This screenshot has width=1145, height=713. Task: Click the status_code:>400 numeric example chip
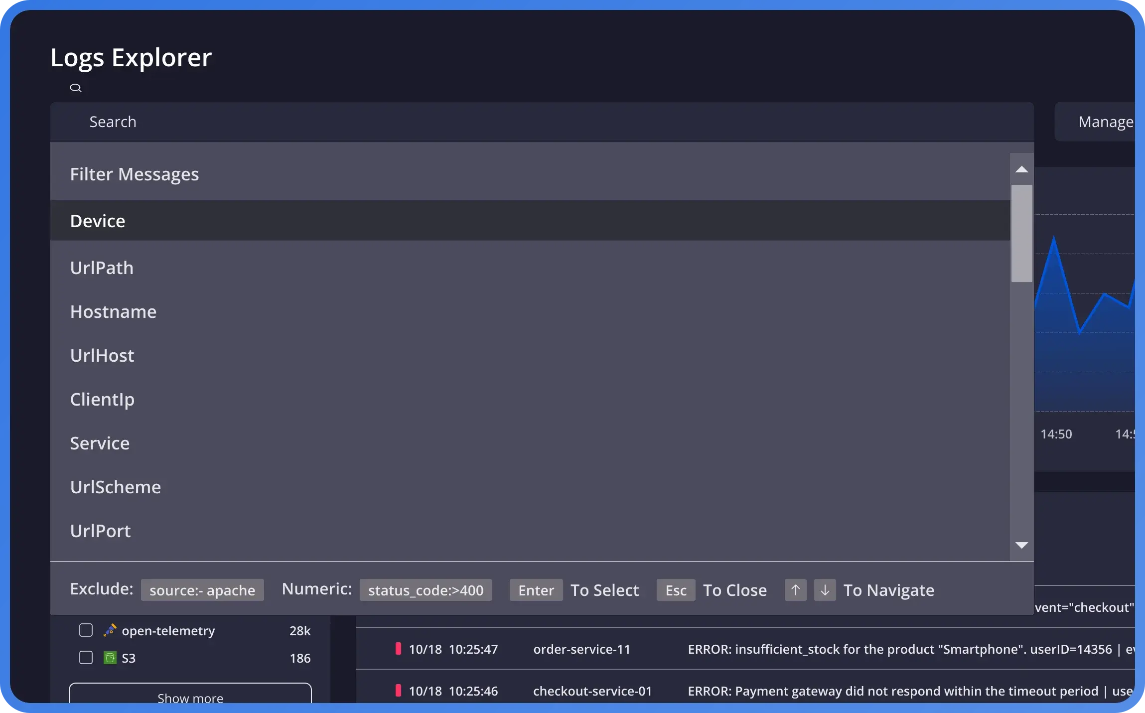point(426,590)
